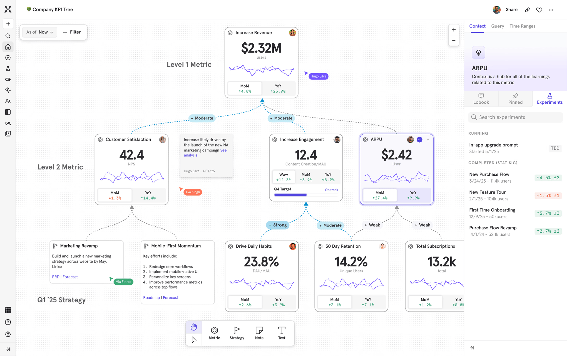Viewport: 567px width, 356px height.
Task: Activate the hand pan tool
Action: point(194,327)
